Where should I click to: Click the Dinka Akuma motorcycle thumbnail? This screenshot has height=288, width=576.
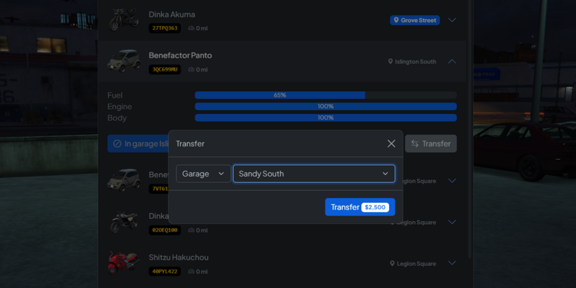[124, 20]
